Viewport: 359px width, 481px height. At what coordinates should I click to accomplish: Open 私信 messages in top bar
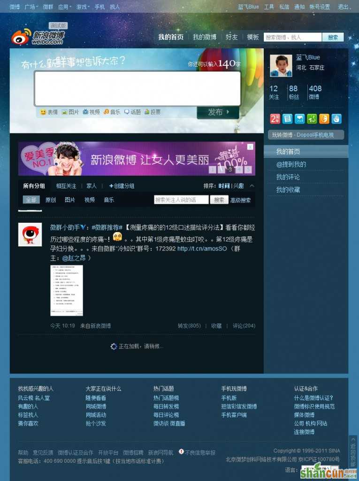[284, 7]
